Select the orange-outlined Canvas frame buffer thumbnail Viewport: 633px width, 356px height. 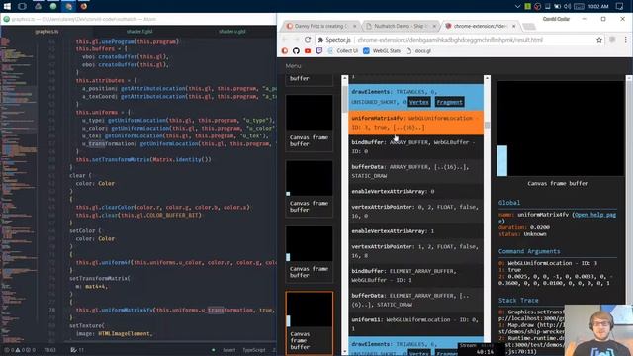coord(310,323)
